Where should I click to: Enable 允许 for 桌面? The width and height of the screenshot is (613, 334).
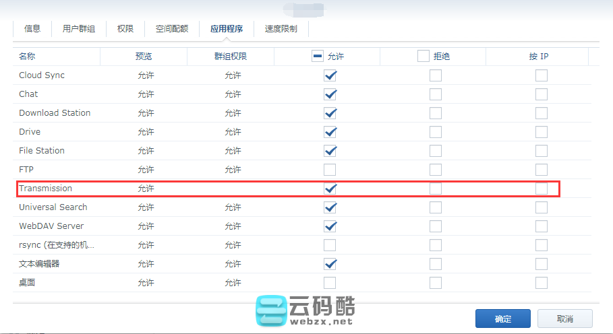(330, 283)
